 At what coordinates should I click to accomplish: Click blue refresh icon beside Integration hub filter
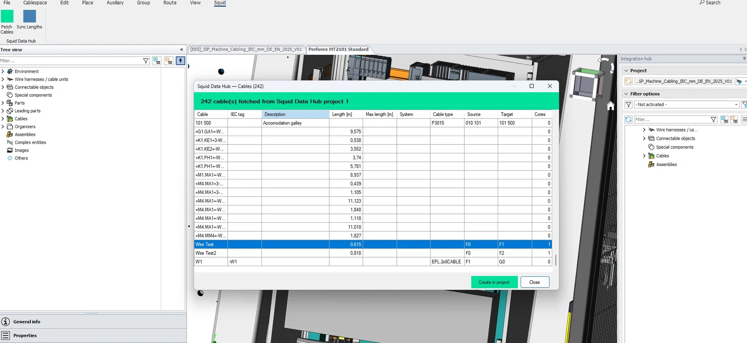coord(628,119)
